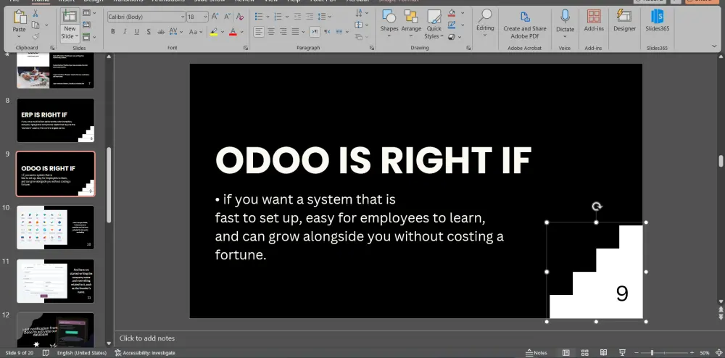Toggle strikethrough formatting
The width and height of the screenshot is (725, 358).
(161, 32)
